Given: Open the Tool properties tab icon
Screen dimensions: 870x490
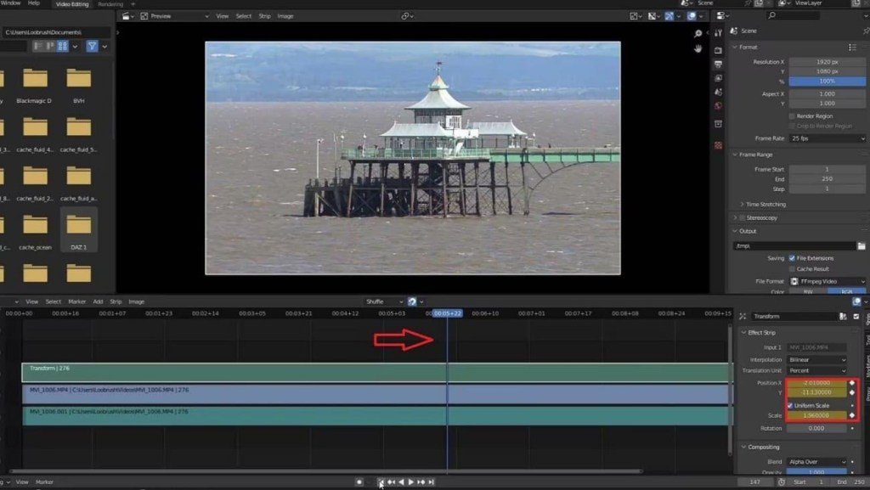Looking at the screenshot, I should [718, 33].
